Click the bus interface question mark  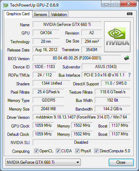[129, 75]
